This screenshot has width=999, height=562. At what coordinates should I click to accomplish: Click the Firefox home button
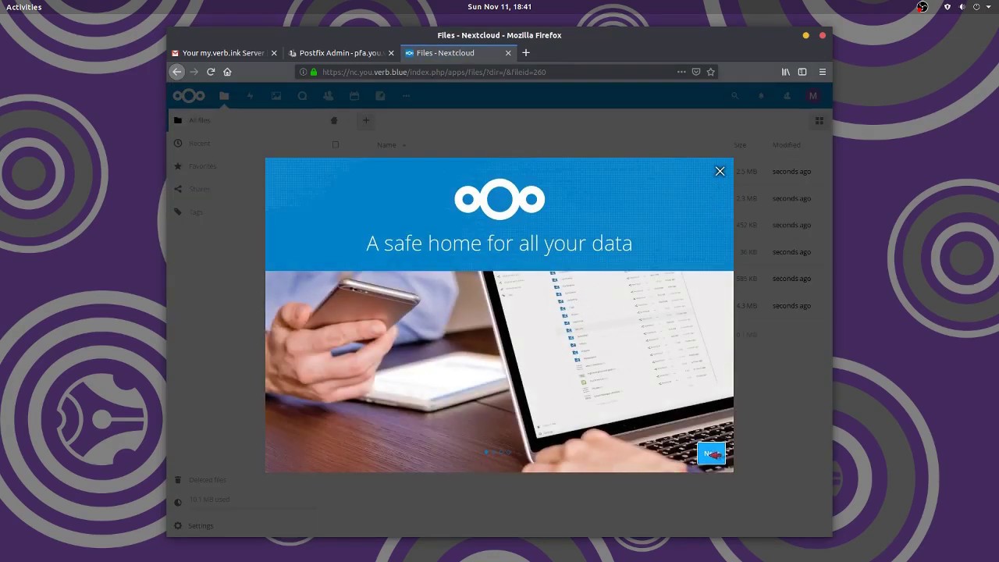click(x=227, y=72)
